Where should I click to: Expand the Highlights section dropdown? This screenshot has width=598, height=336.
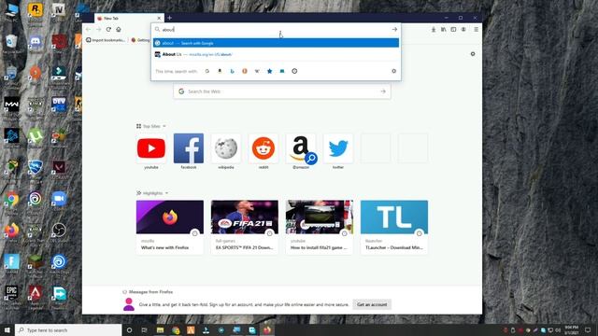[x=166, y=193]
